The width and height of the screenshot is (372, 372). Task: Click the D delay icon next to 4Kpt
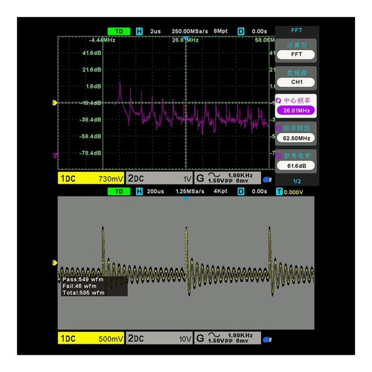pyautogui.click(x=241, y=191)
